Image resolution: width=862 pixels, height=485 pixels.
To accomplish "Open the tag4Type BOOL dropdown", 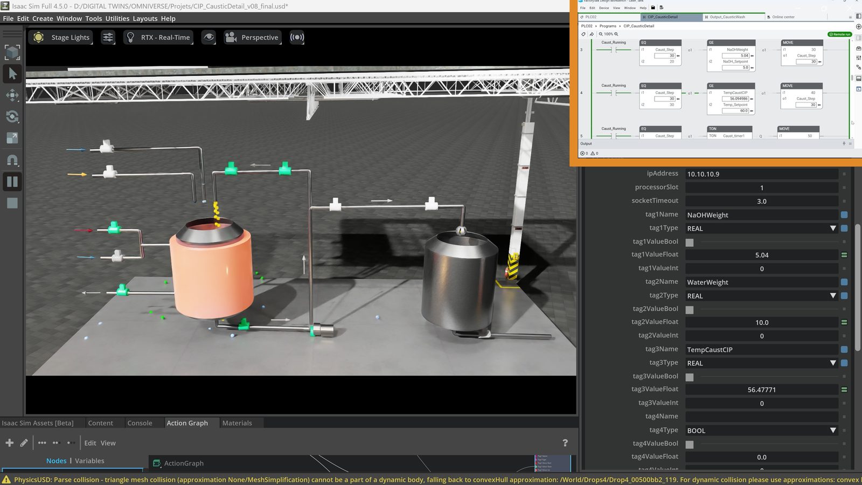I will [x=762, y=431].
